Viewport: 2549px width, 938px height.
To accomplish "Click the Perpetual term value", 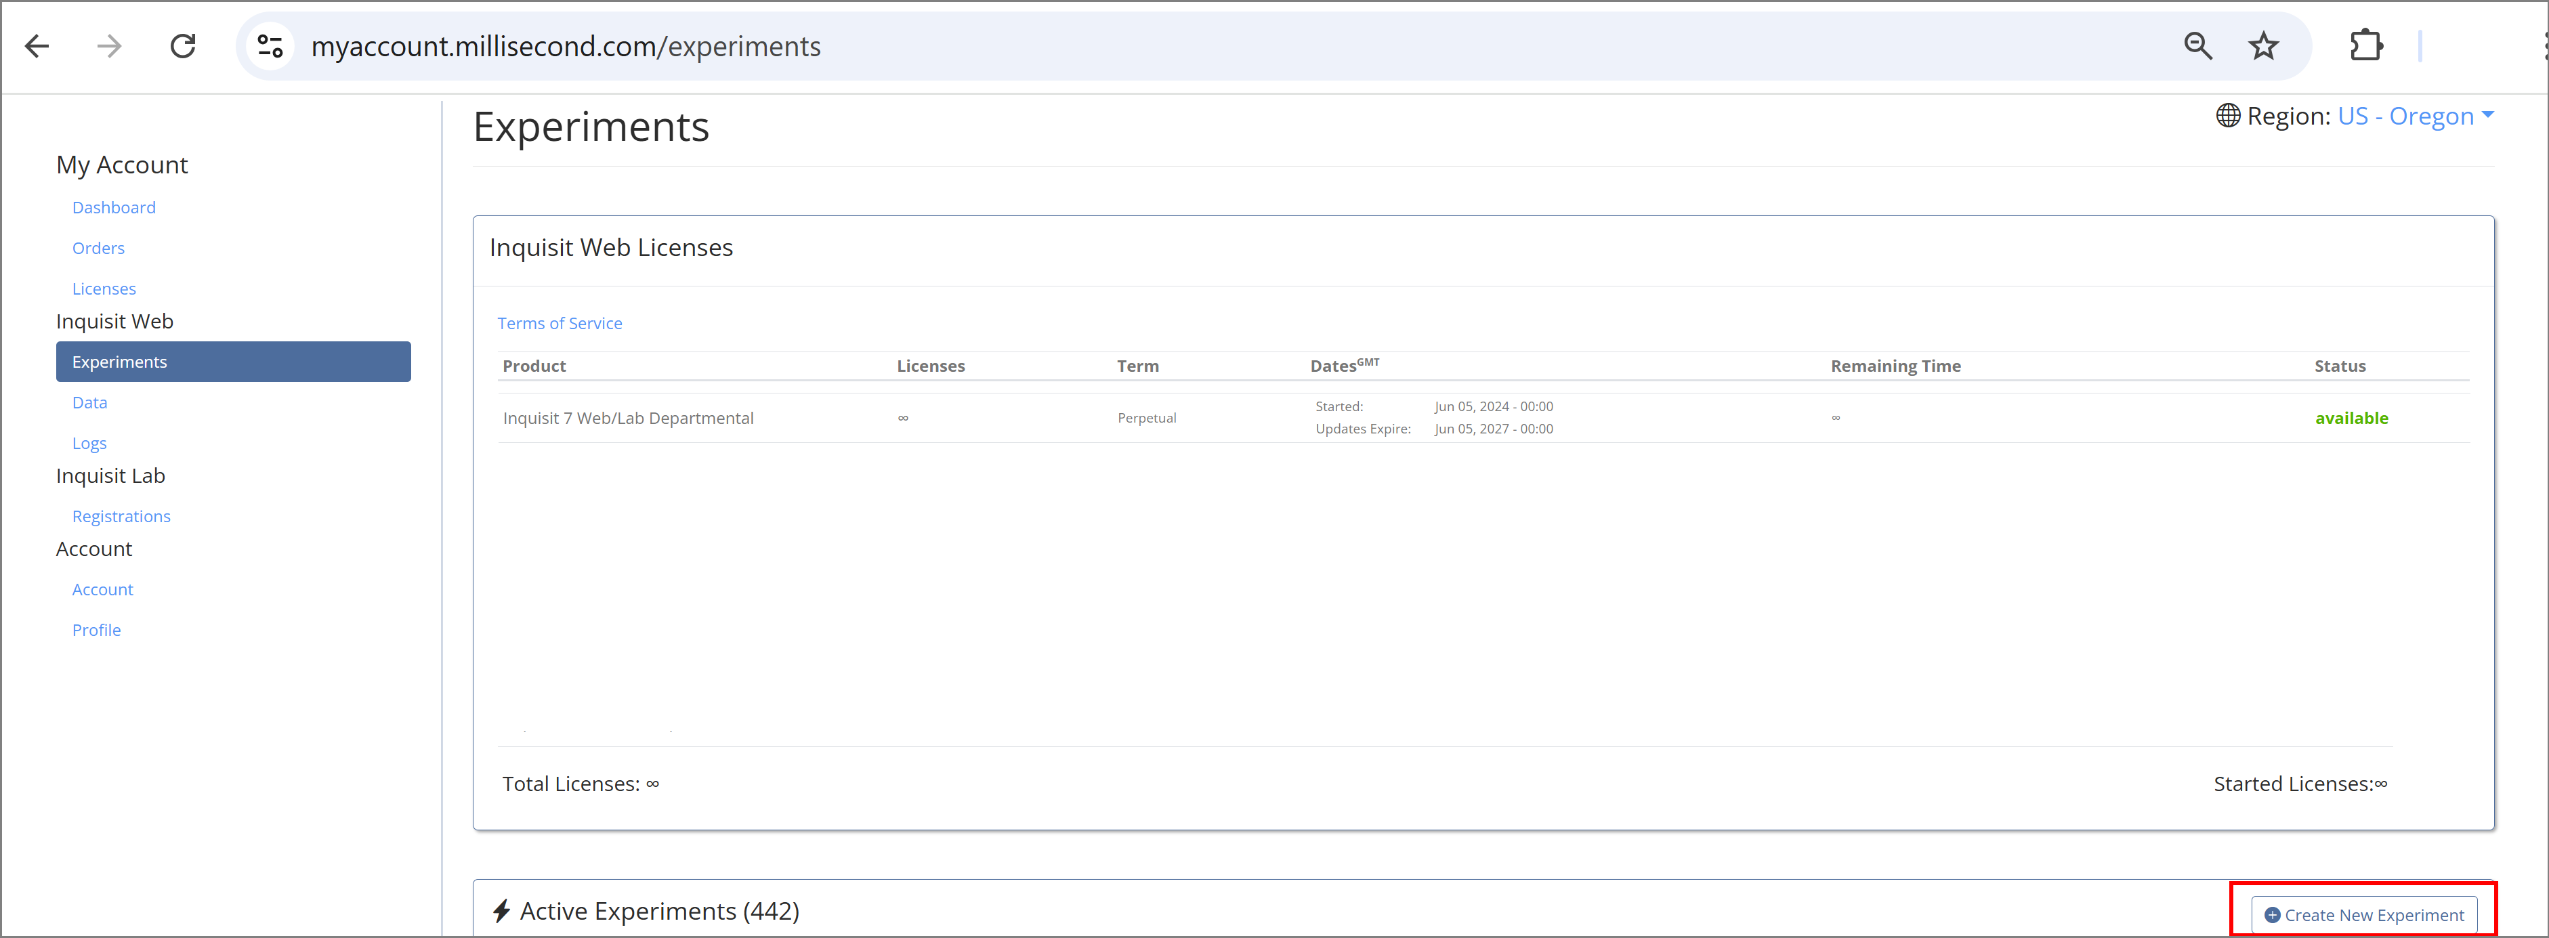I will 1147,419.
